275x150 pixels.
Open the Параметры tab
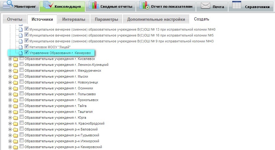point(106,19)
